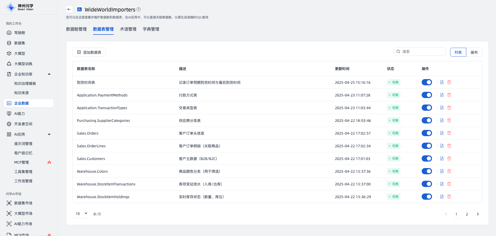Select the 数据表管理 tab
The image size is (496, 236).
(x=103, y=29)
